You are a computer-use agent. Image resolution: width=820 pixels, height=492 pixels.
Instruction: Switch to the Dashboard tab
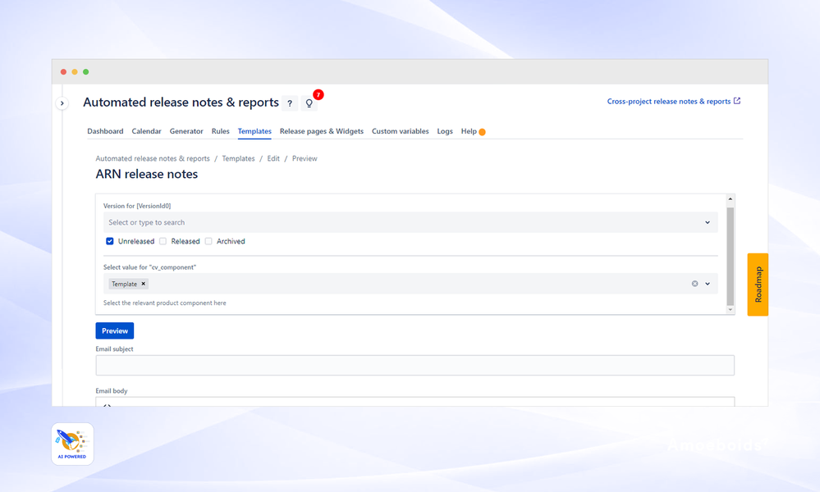[105, 130]
